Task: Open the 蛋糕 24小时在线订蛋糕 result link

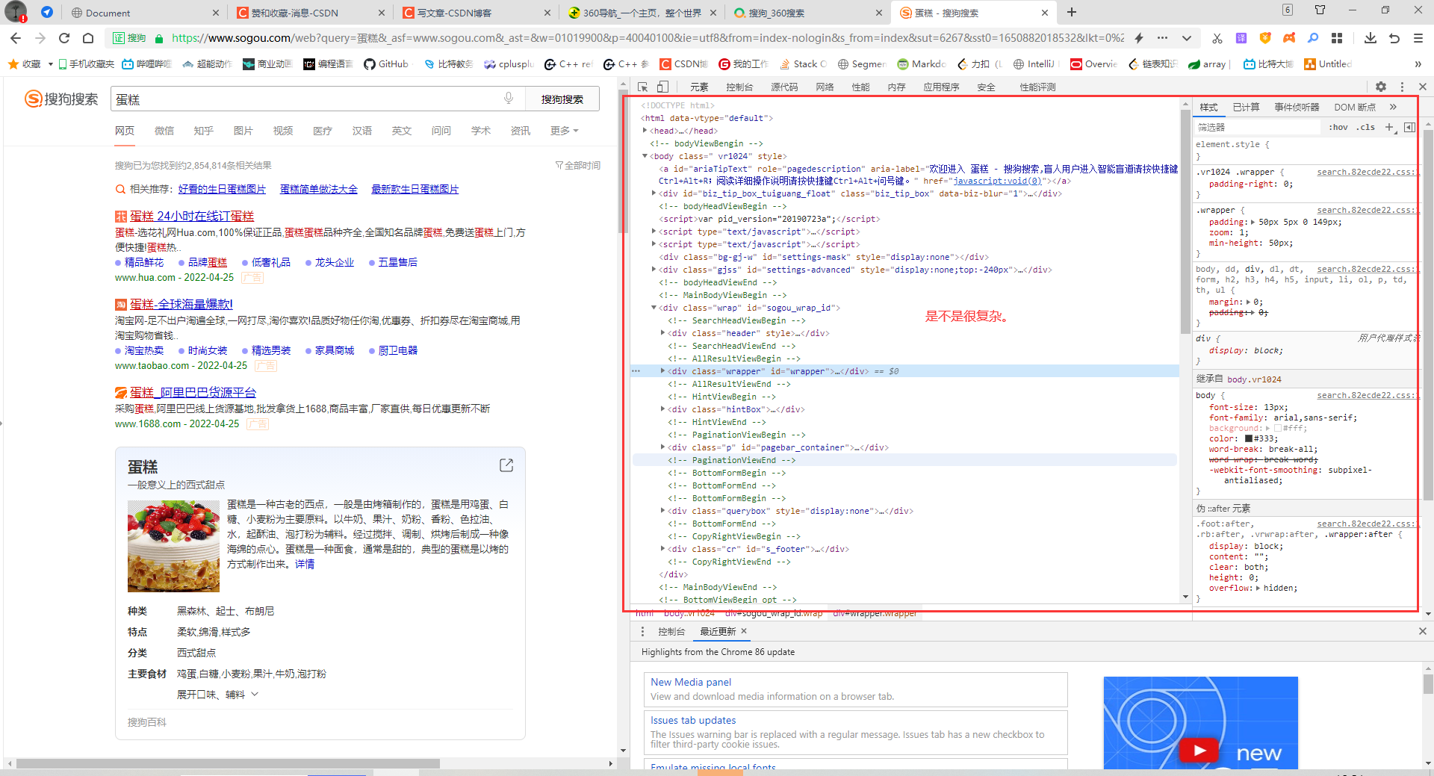Action: pyautogui.click(x=192, y=216)
